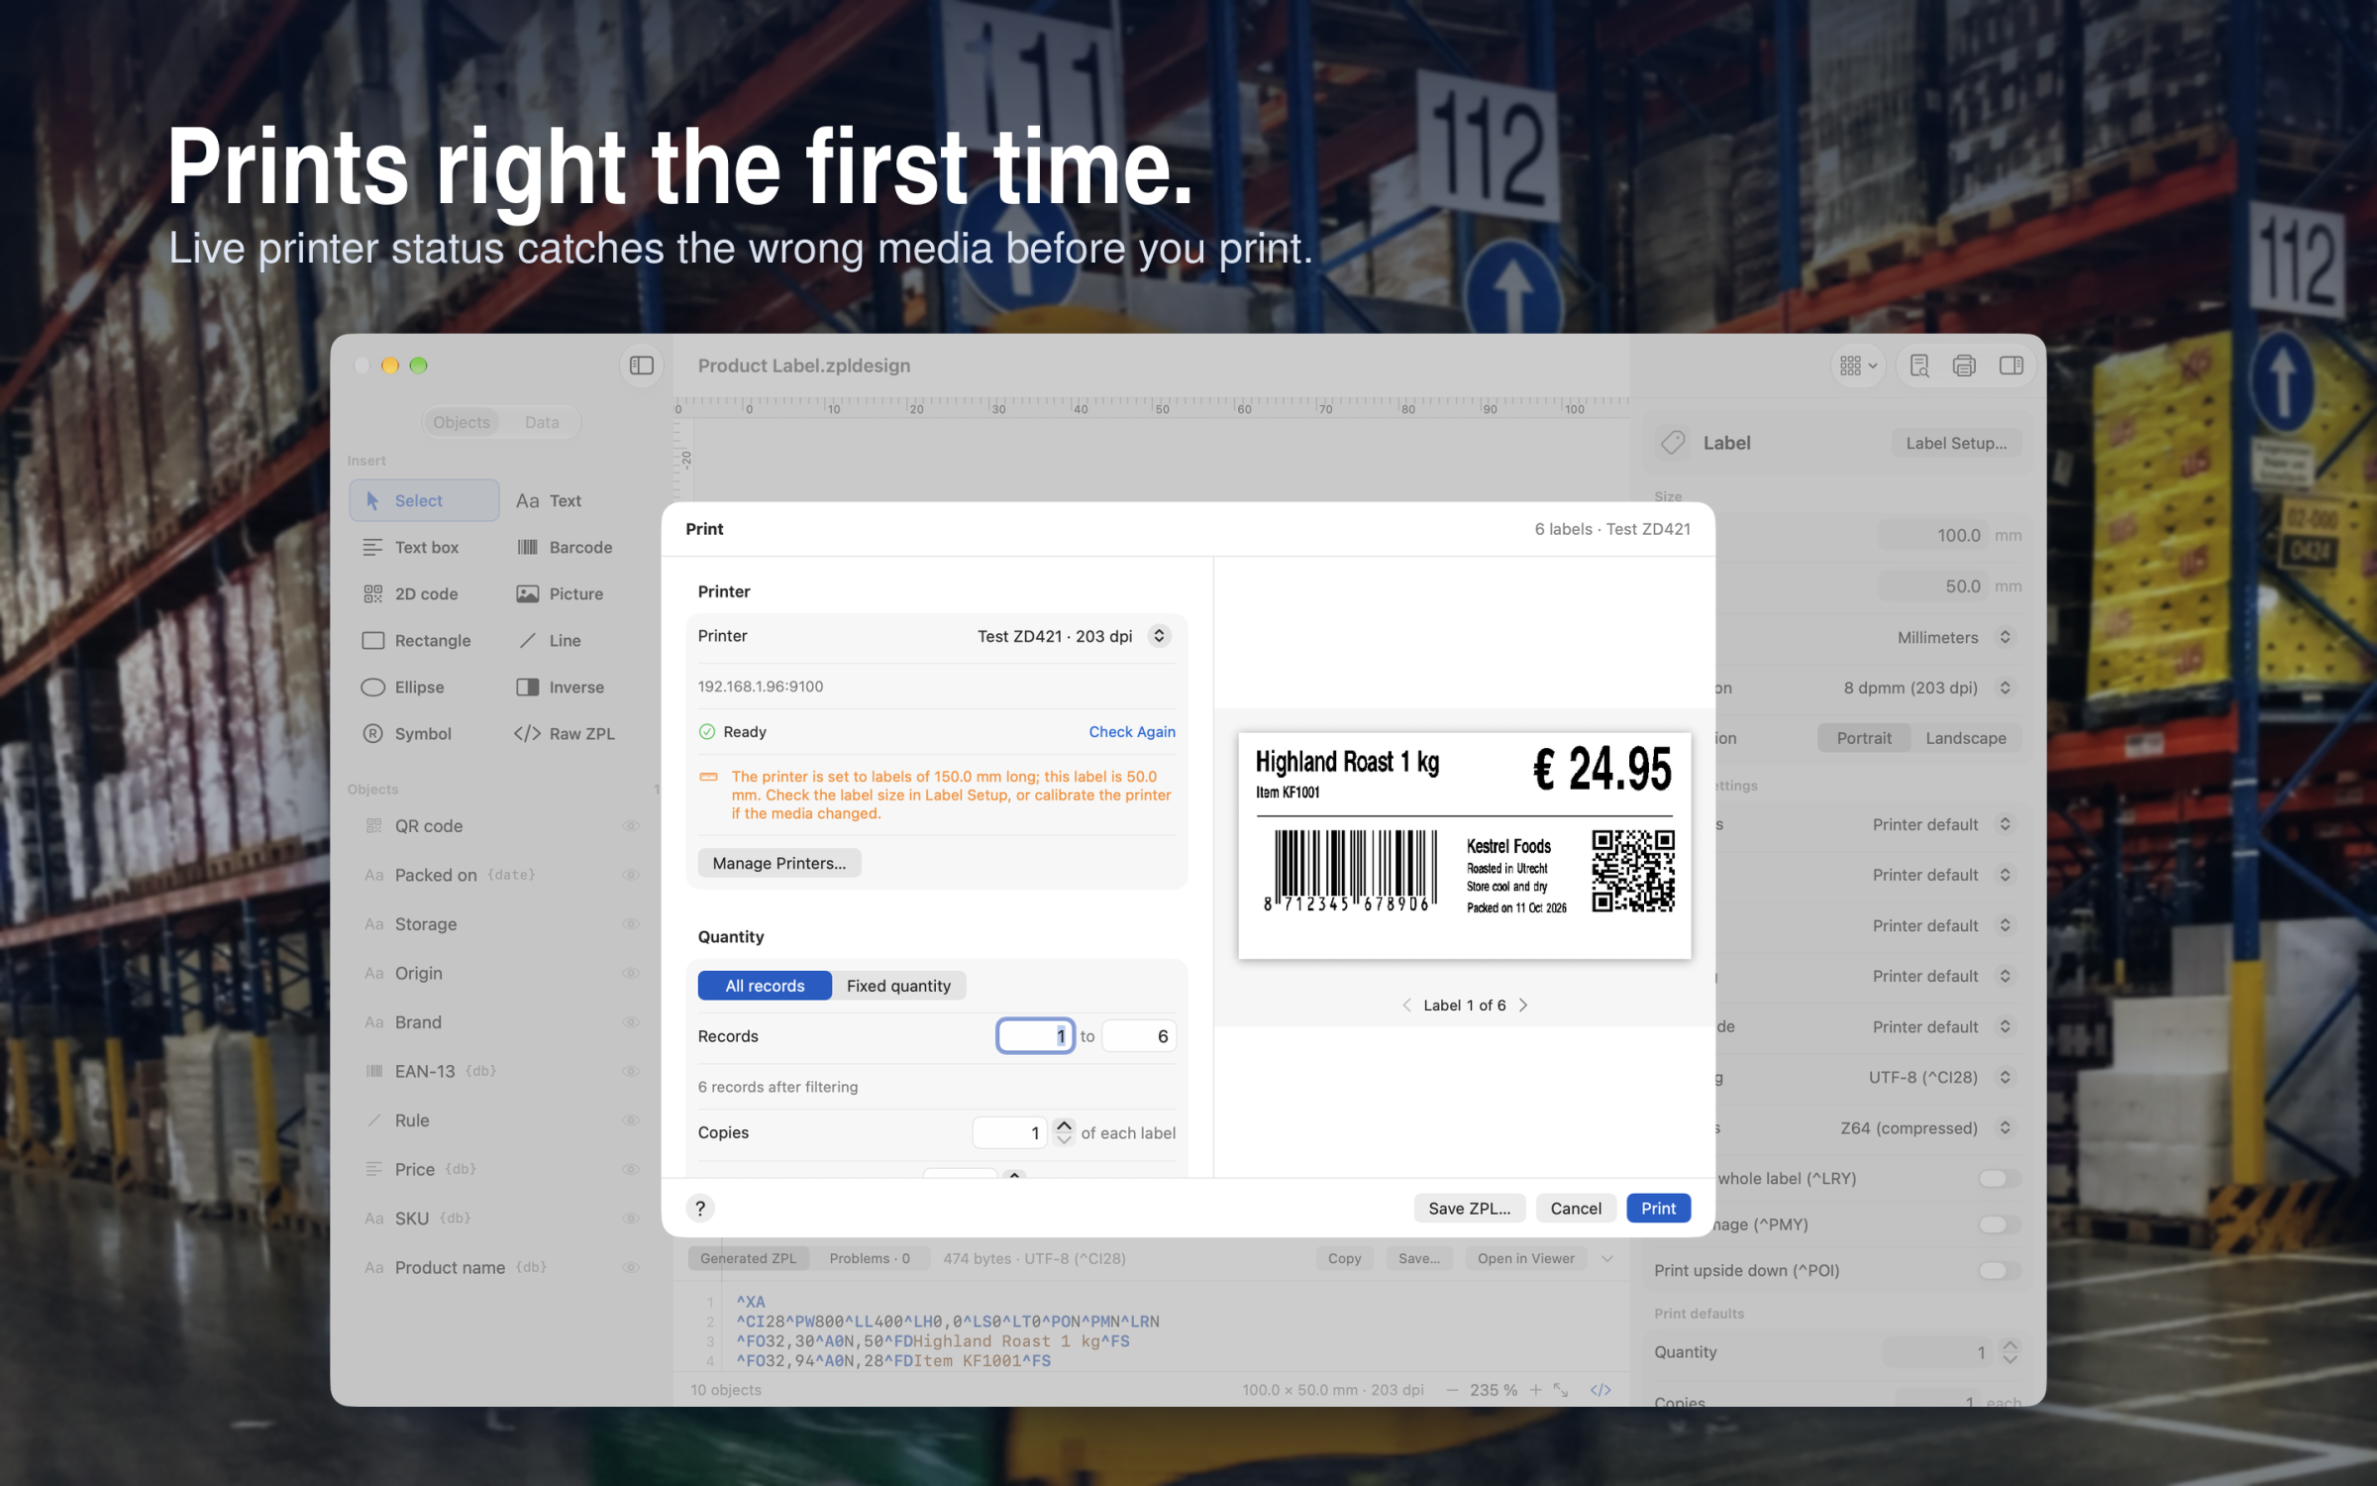Toggle visibility of Packed on object
Viewport: 2377px width, 1486px height.
631,875
